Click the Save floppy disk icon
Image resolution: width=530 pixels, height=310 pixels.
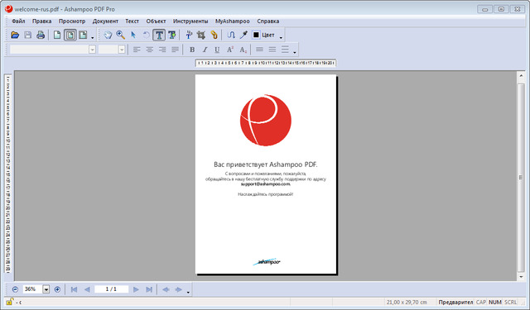coord(27,35)
